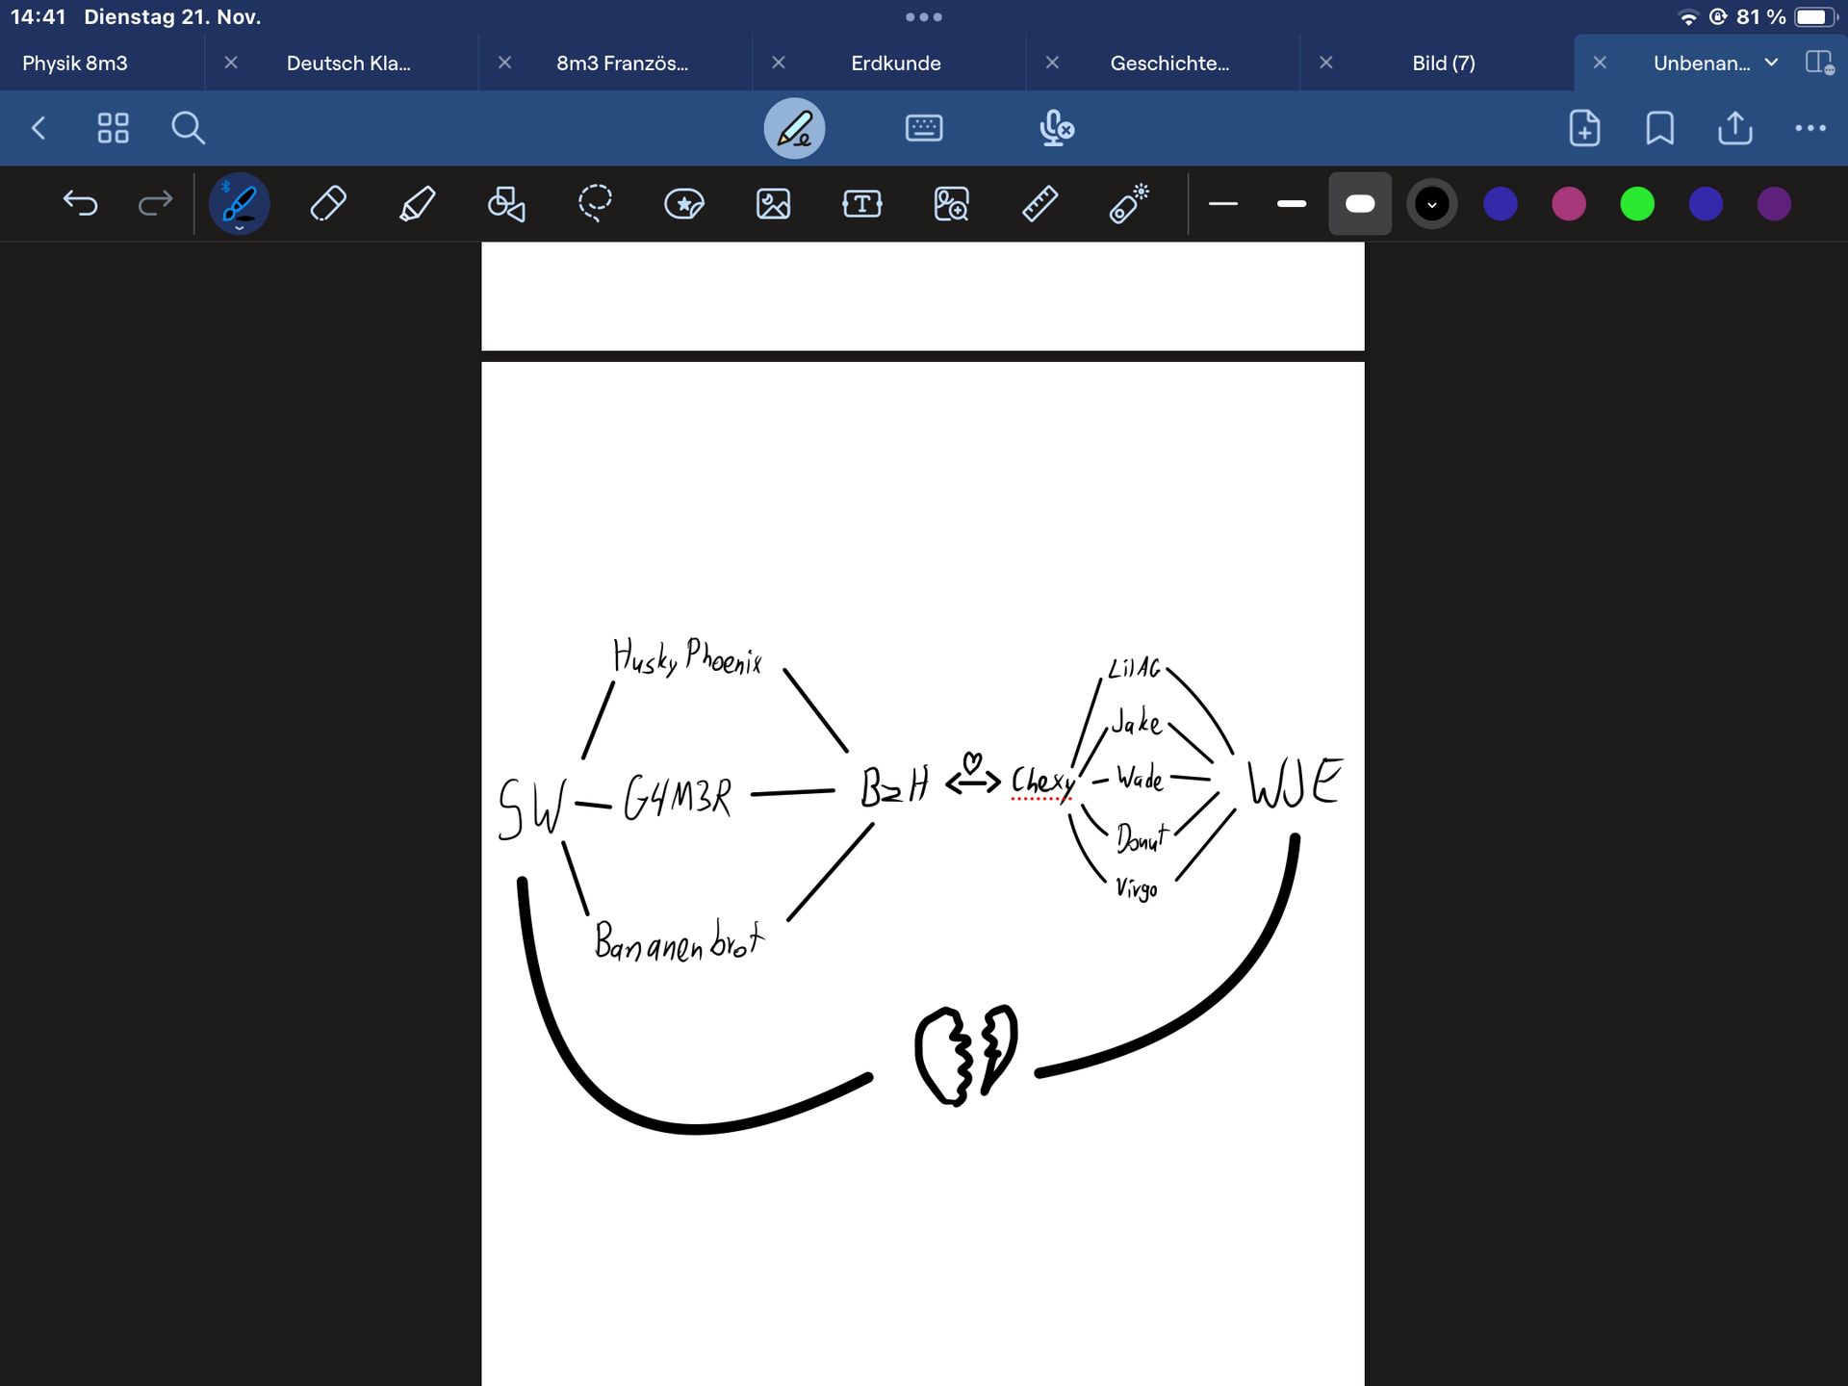
Task: Select the thickest stroke width
Action: tap(1359, 204)
